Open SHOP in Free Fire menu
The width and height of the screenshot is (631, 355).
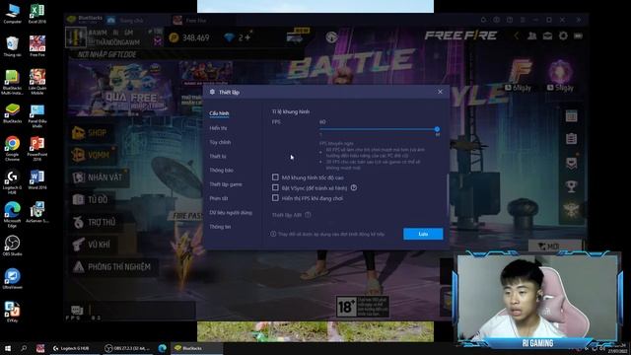pyautogui.click(x=91, y=133)
